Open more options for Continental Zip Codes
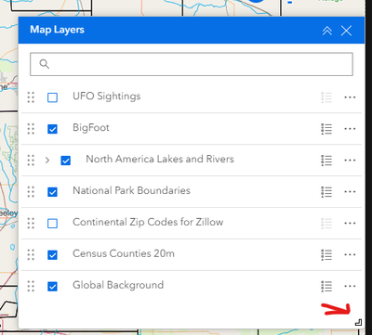The image size is (372, 335). pos(350,224)
